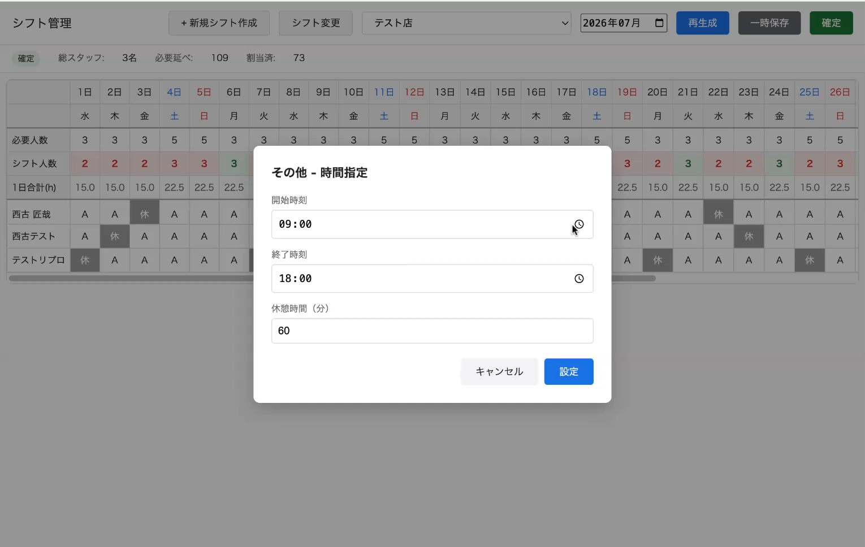Open clock picker for 開始時刻
865x547 pixels.
click(x=579, y=224)
